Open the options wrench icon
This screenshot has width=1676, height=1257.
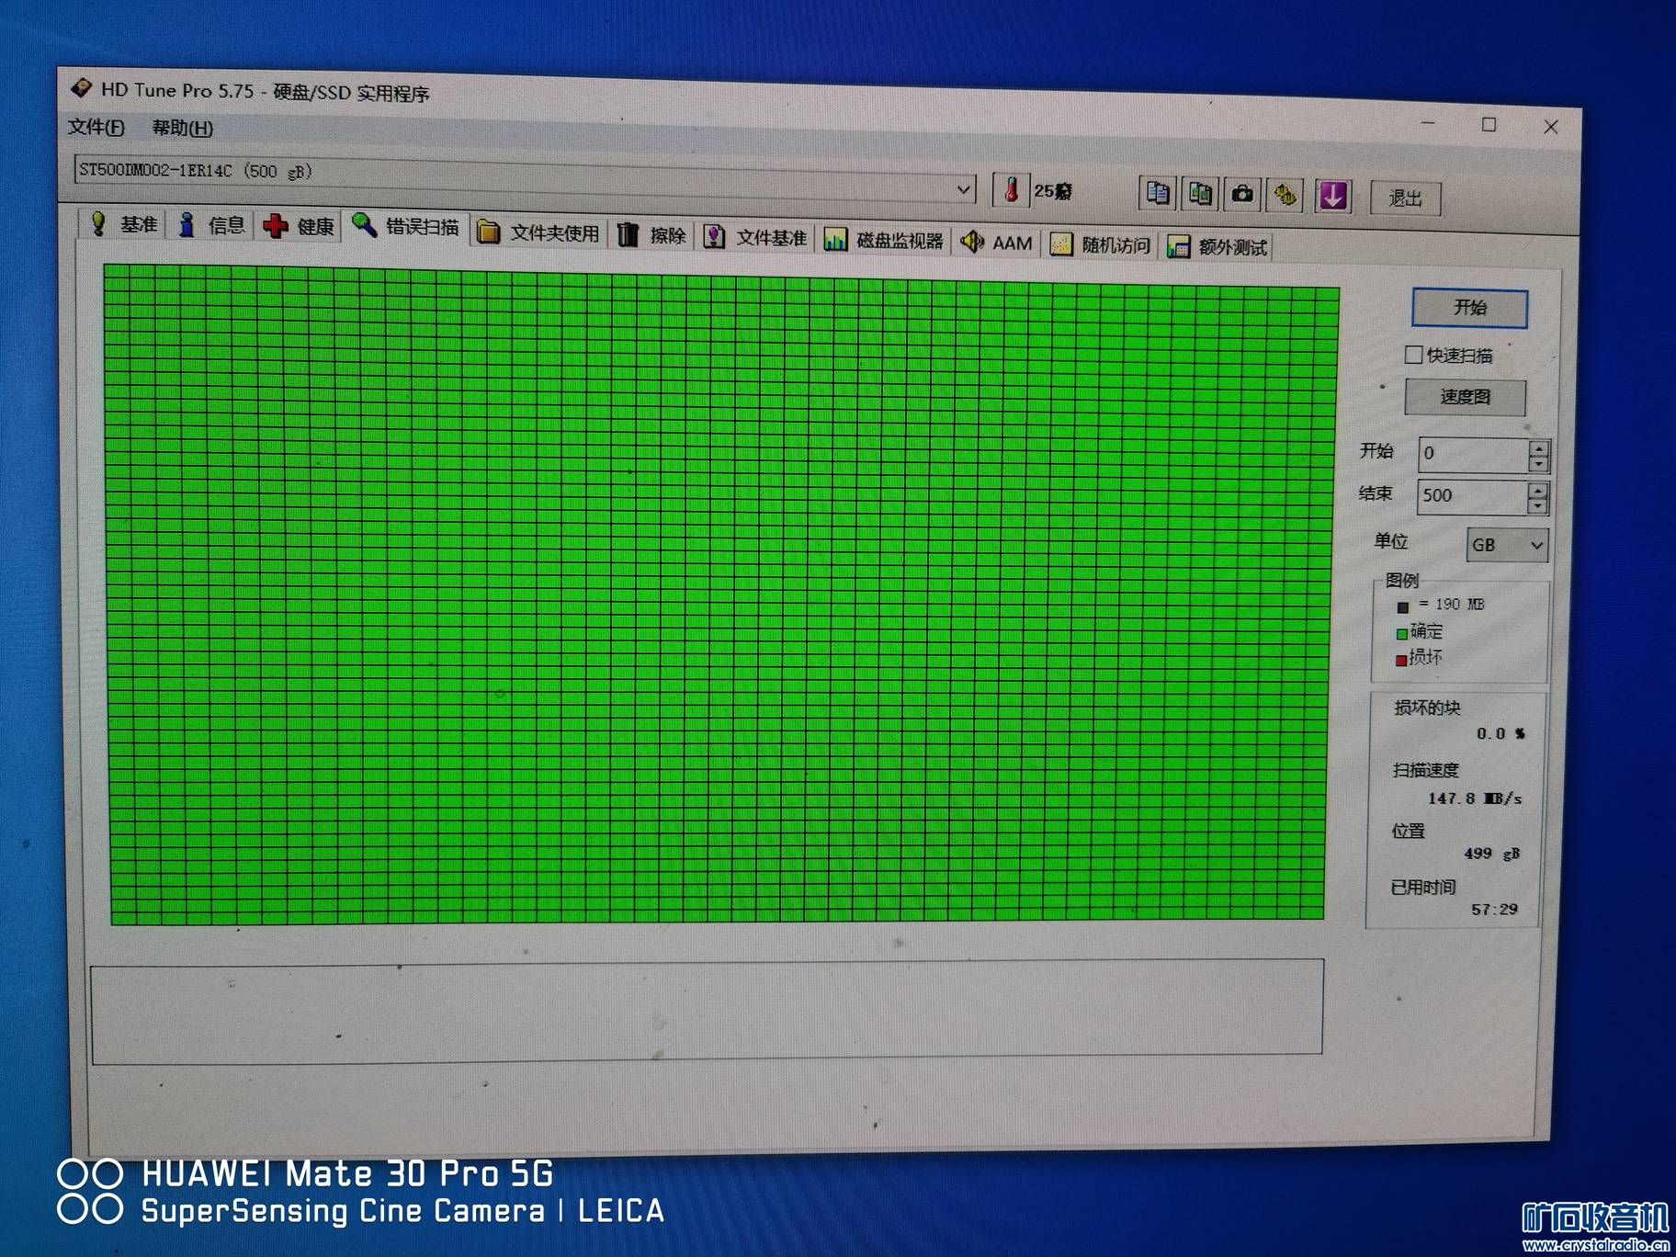[x=1285, y=195]
